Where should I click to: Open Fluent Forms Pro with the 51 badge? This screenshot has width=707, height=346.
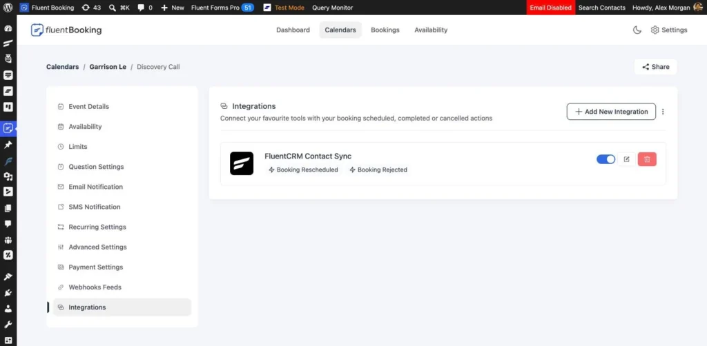[222, 8]
